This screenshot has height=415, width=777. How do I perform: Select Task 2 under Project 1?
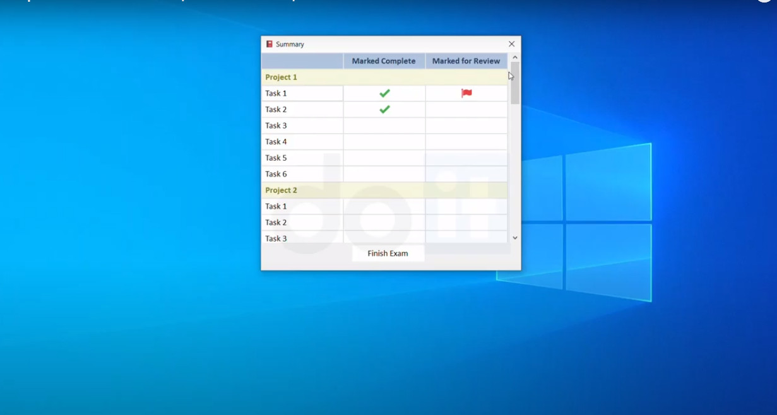(x=302, y=109)
